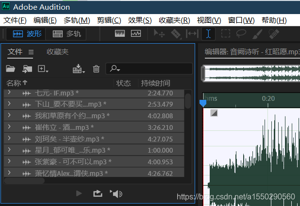Viewport: 300px width, 206px height.
Task: Click the zoom navigator left handle
Action: [203, 73]
